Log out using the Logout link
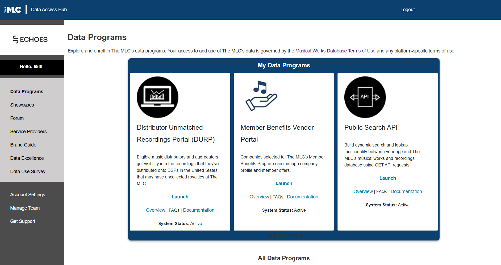The height and width of the screenshot is (265, 501). (x=407, y=10)
